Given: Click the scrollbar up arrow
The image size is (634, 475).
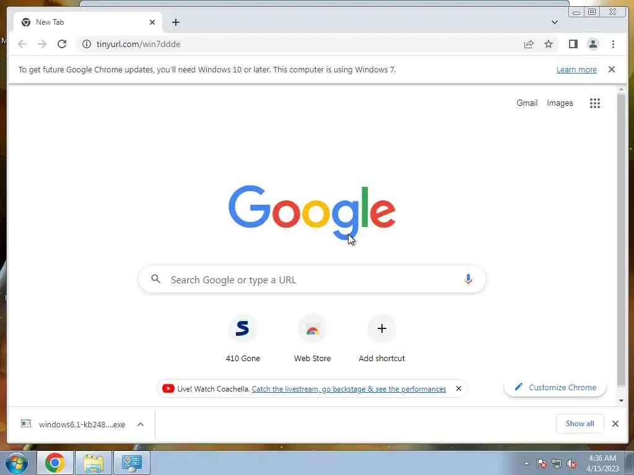Looking at the screenshot, I should [621, 89].
